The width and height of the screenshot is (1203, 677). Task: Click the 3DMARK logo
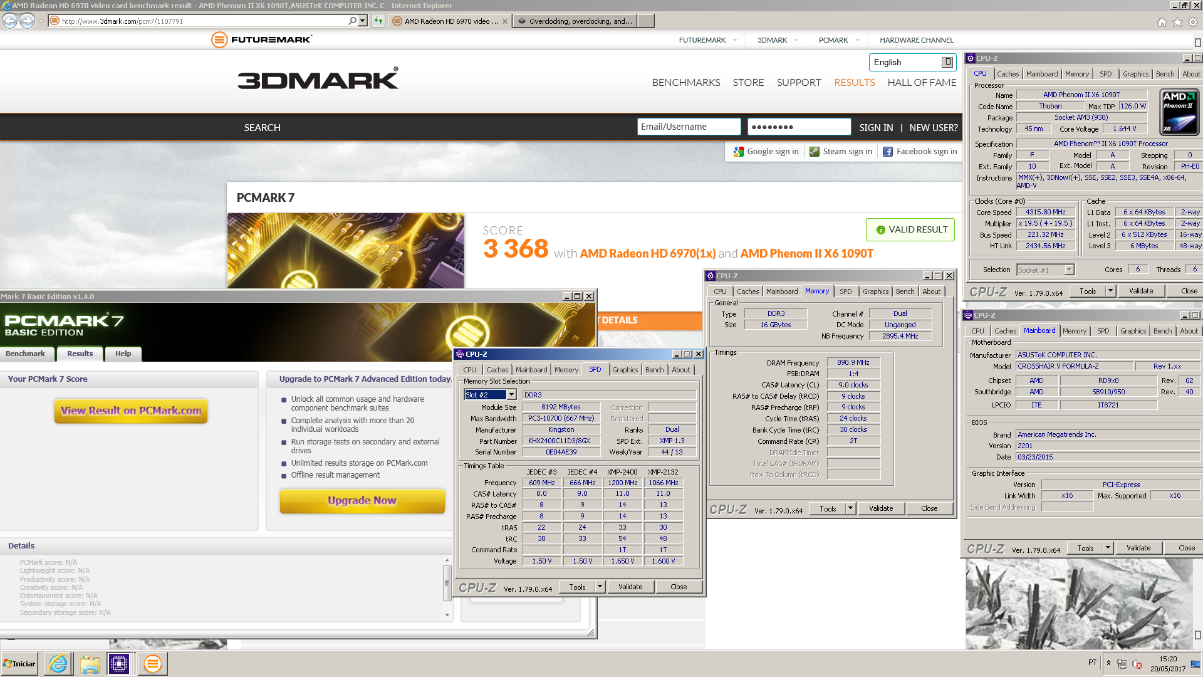coord(318,79)
